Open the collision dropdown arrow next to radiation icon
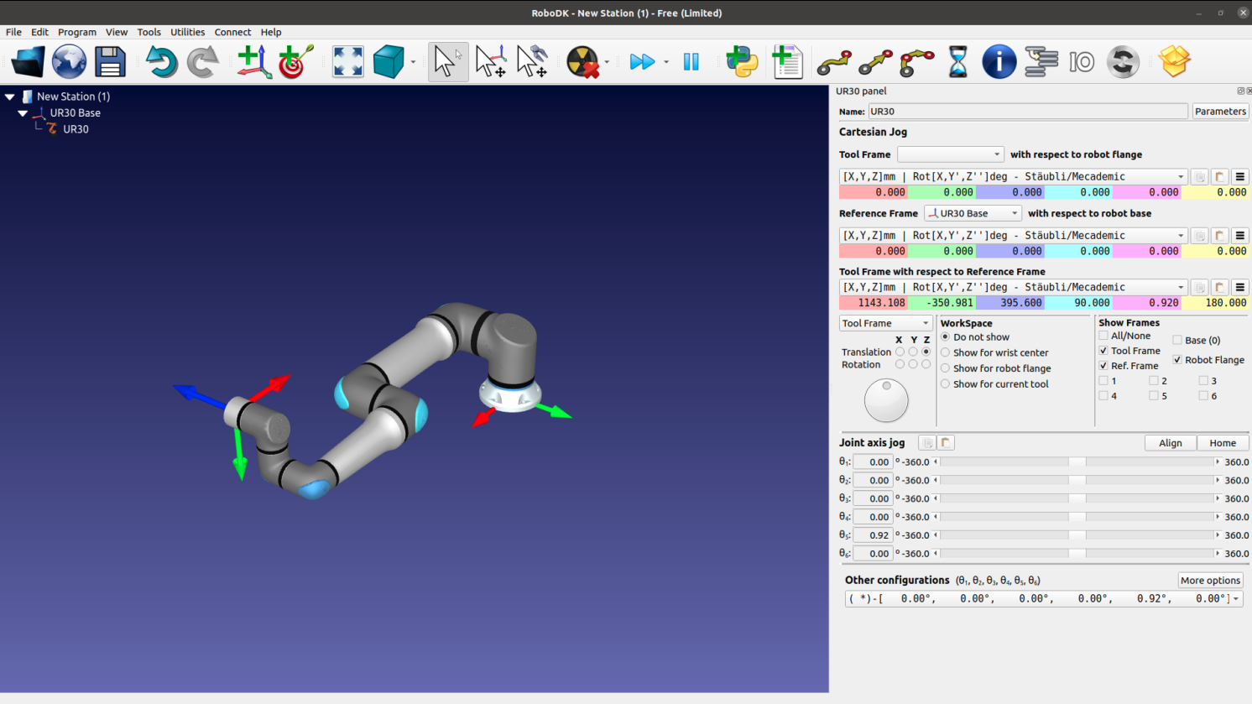1252x704 pixels. coord(607,62)
